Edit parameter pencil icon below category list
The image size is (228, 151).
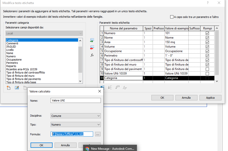(x=17, y=88)
